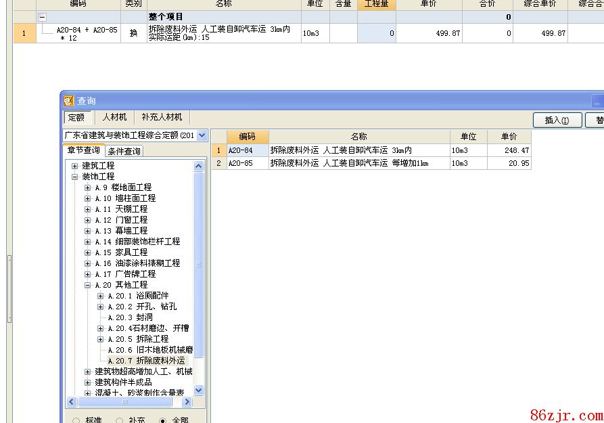Switch to the 人材机 tab

(x=114, y=117)
